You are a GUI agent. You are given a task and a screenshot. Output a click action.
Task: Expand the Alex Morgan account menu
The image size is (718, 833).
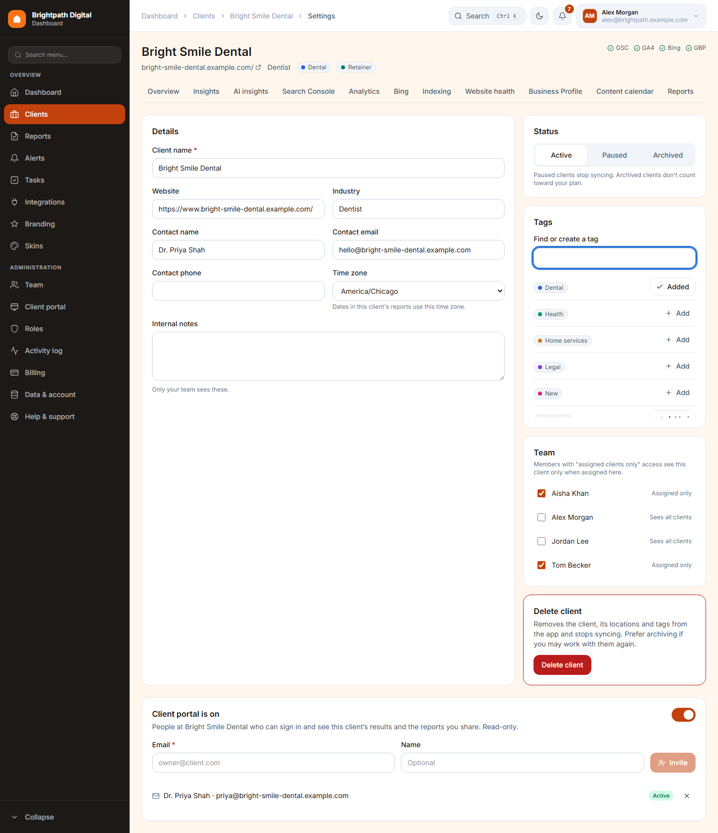[641, 16]
